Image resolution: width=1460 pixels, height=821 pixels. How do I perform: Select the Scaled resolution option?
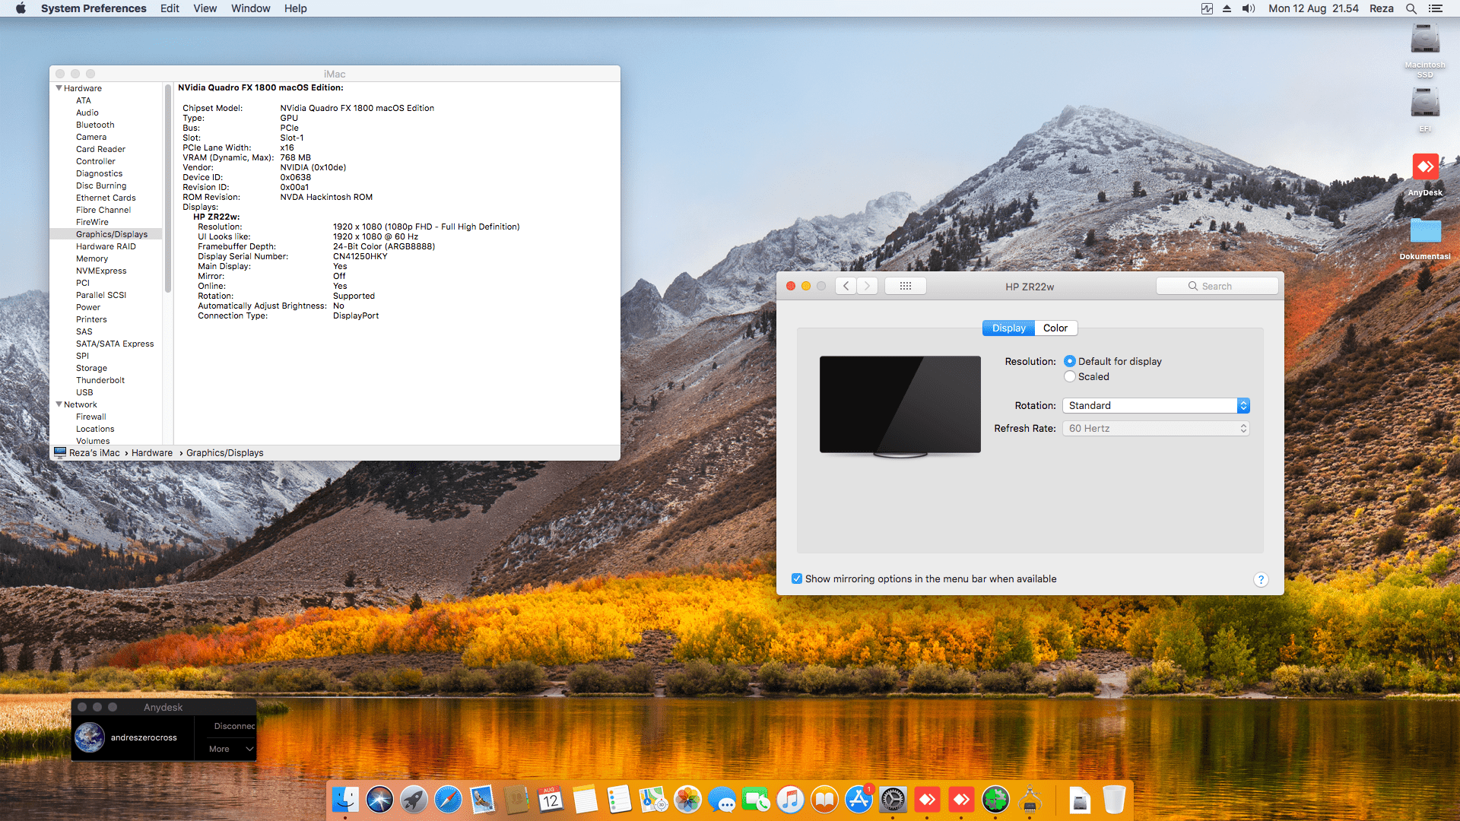1070,376
